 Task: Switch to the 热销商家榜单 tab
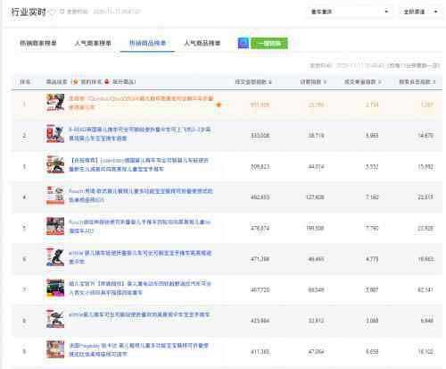[38, 43]
